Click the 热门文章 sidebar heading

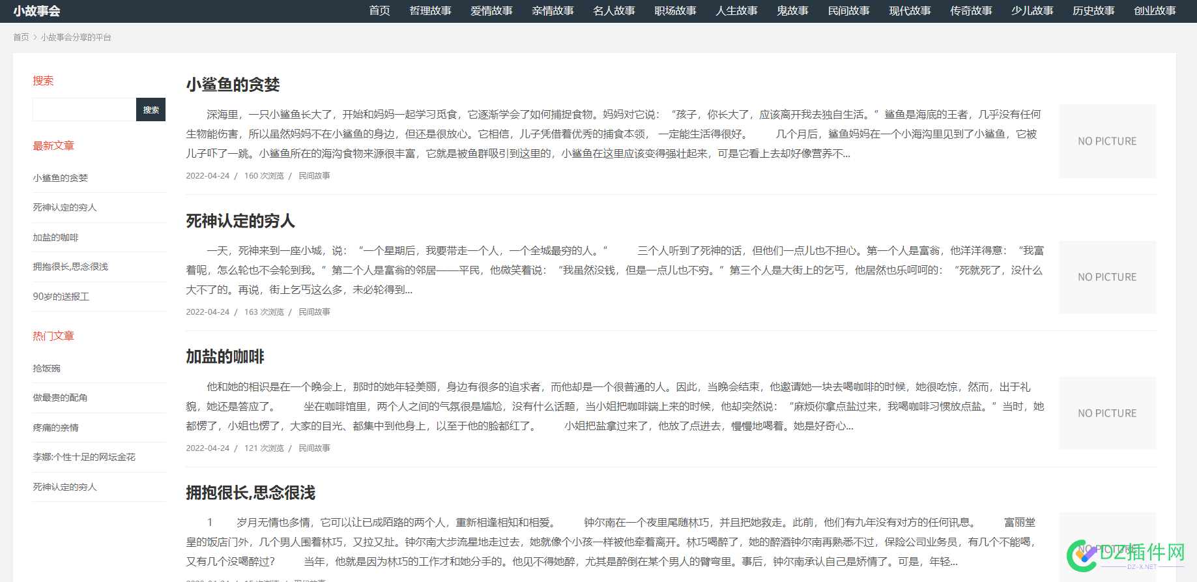[x=53, y=336]
